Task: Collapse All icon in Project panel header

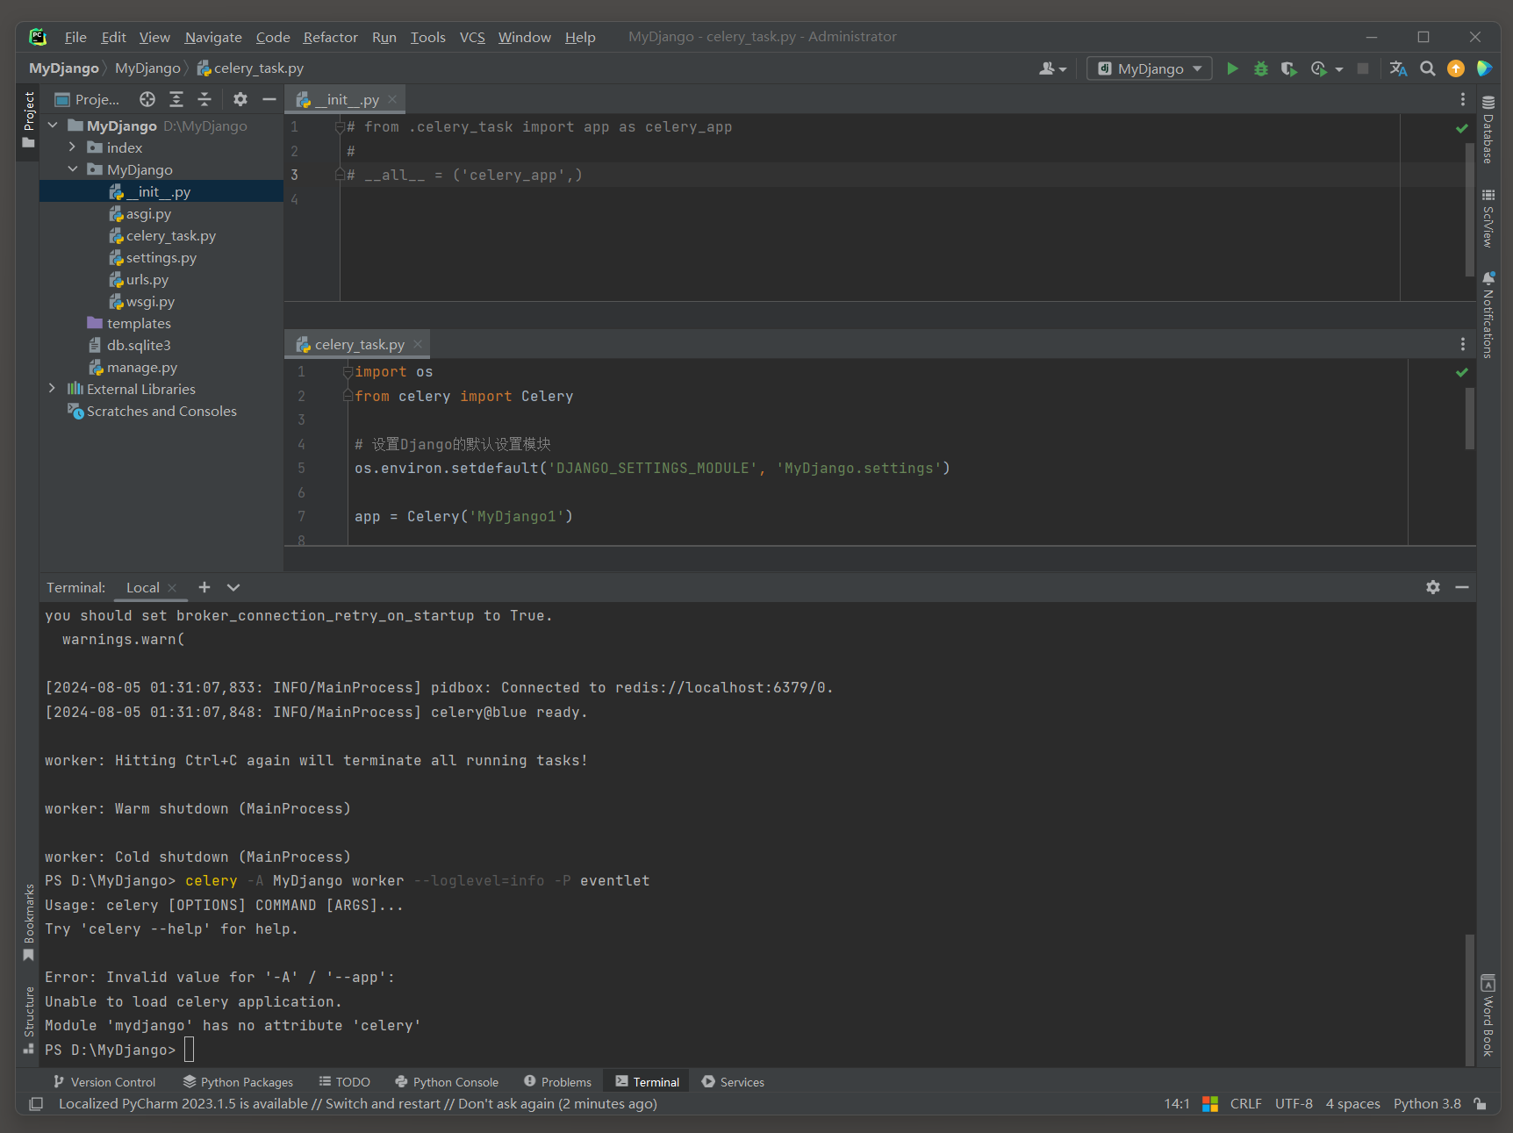Action: tap(204, 99)
